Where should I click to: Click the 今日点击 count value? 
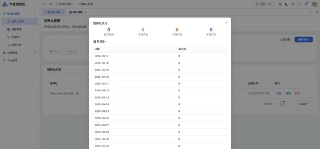(x=143, y=30)
